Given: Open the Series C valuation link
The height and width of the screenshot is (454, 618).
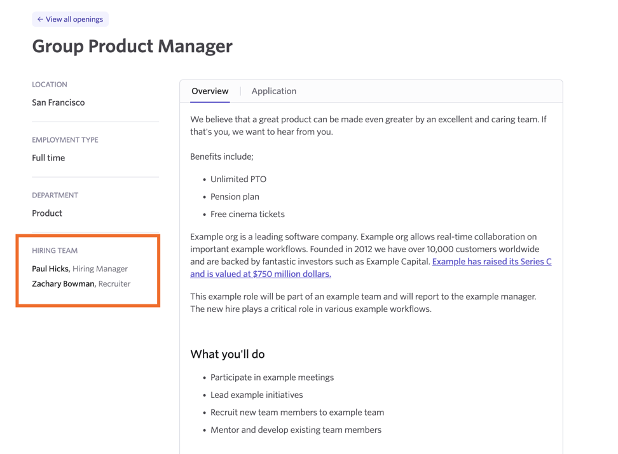Looking at the screenshot, I should (x=371, y=267).
